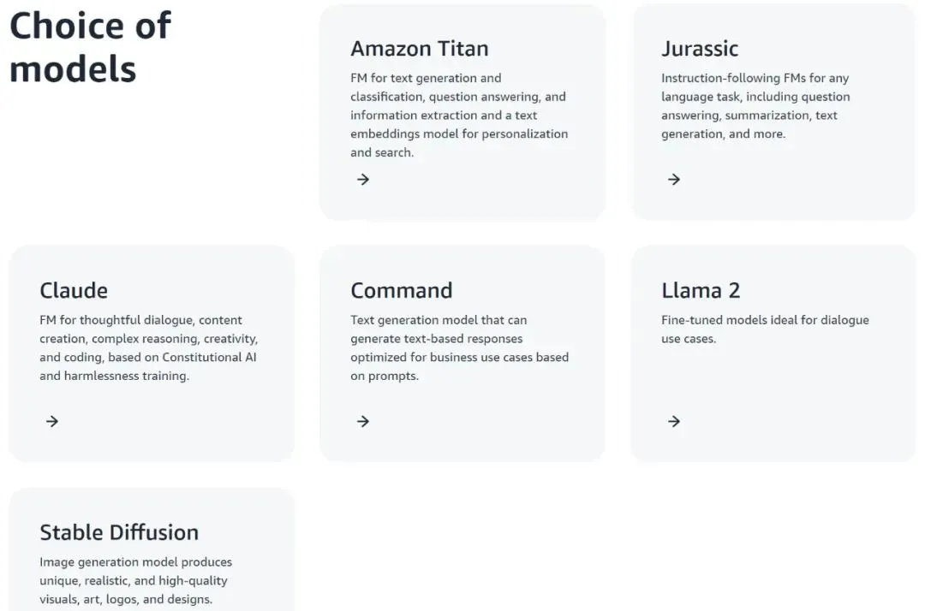
Task: Select the Llama 2 heading
Action: click(x=701, y=291)
